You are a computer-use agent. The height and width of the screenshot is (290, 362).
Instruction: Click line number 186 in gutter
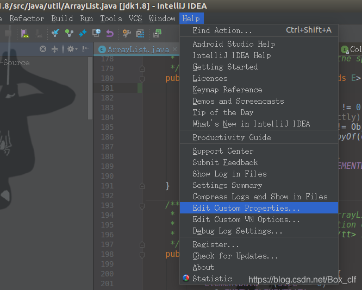[107, 137]
